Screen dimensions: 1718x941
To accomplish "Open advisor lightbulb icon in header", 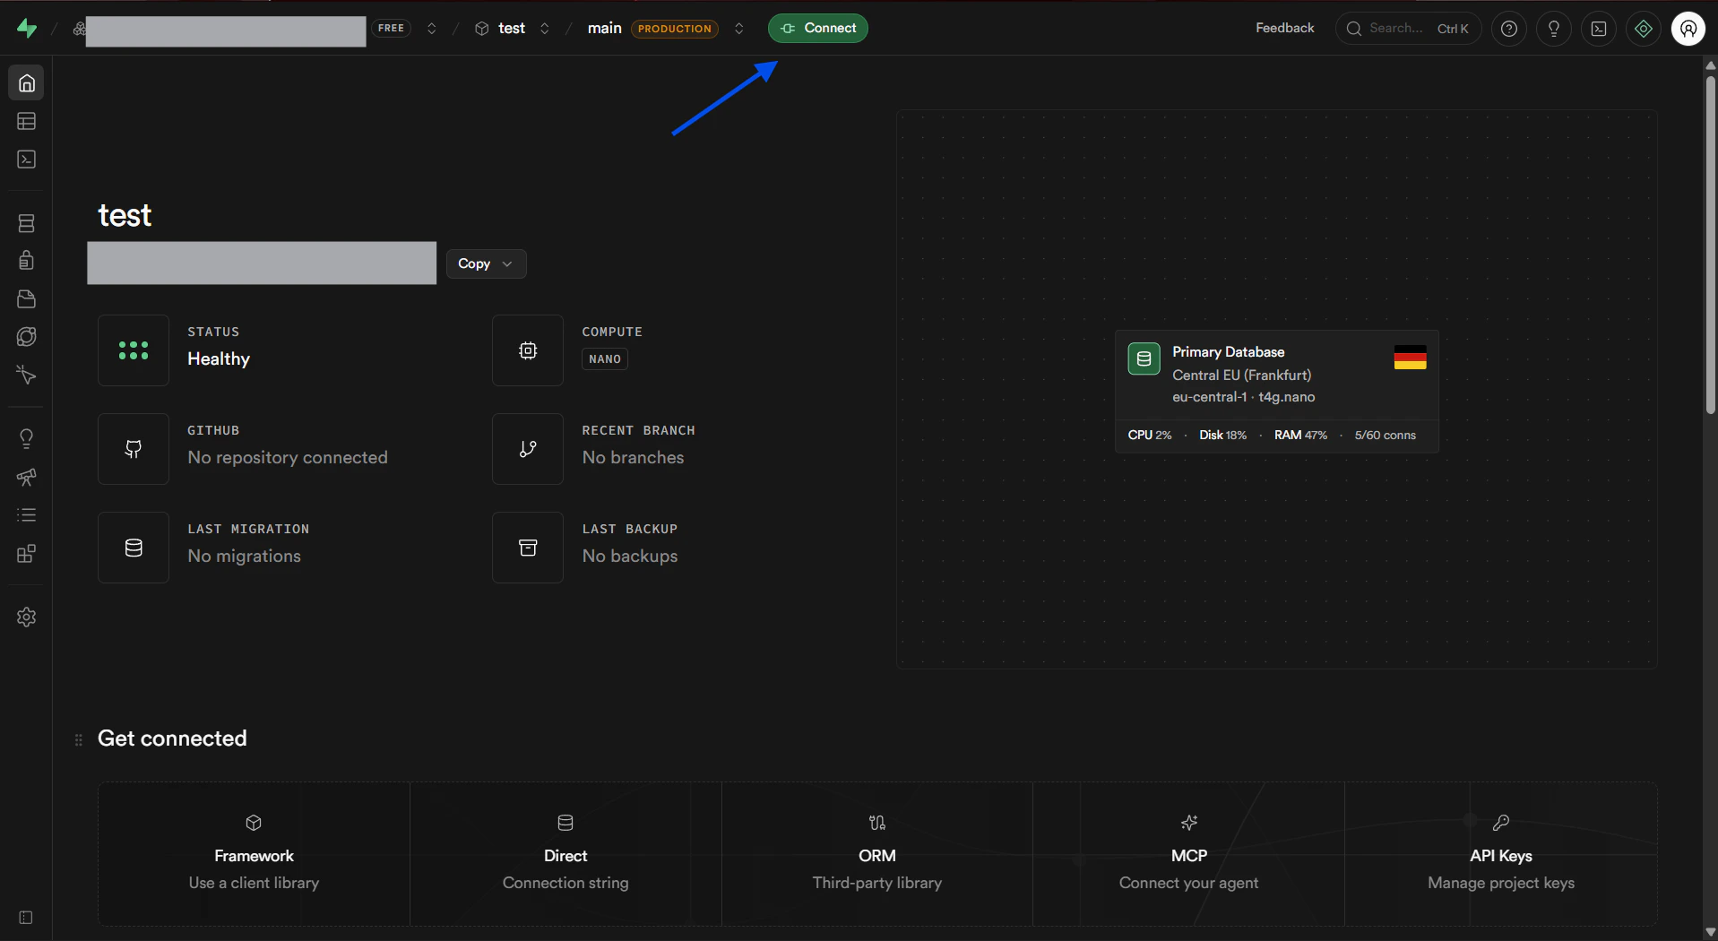I will (1554, 29).
